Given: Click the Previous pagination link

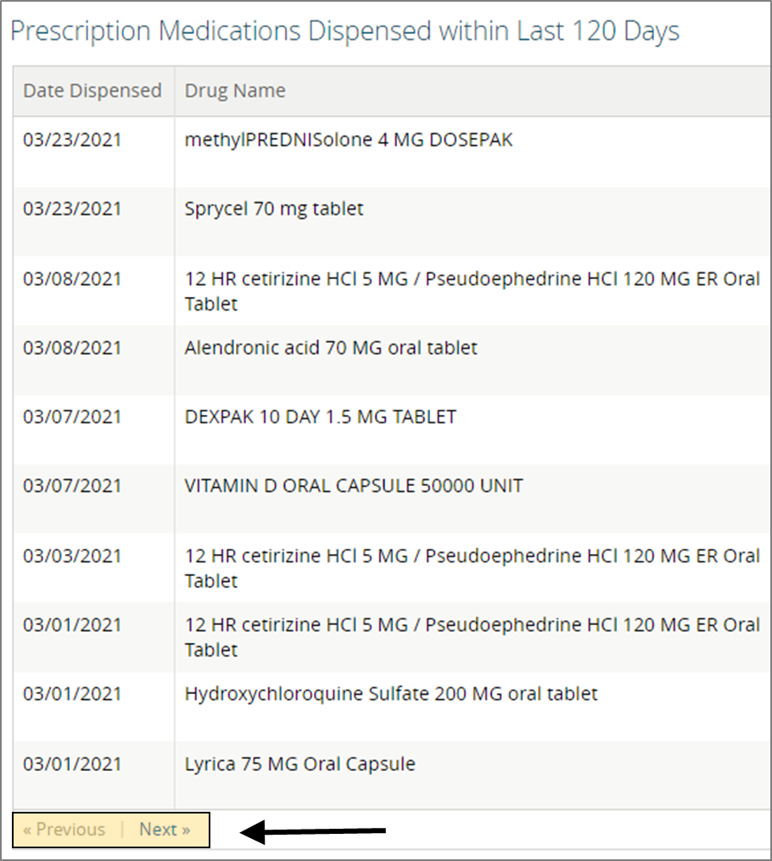Looking at the screenshot, I should point(64,830).
